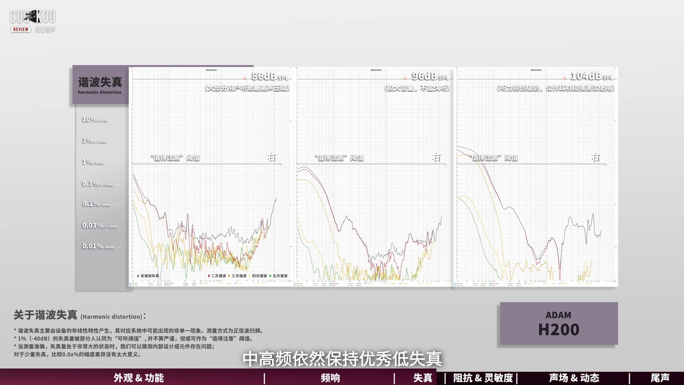Skip to the 尾声 chapter
684x385 pixels.
click(660, 378)
